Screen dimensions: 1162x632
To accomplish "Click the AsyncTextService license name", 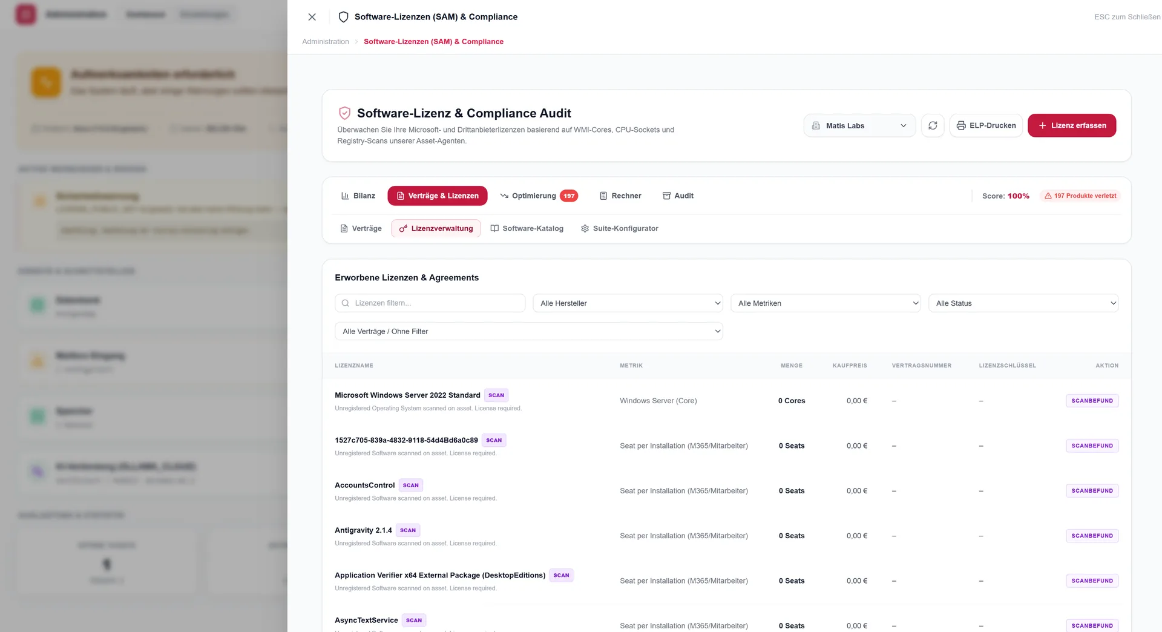I will click(366, 620).
